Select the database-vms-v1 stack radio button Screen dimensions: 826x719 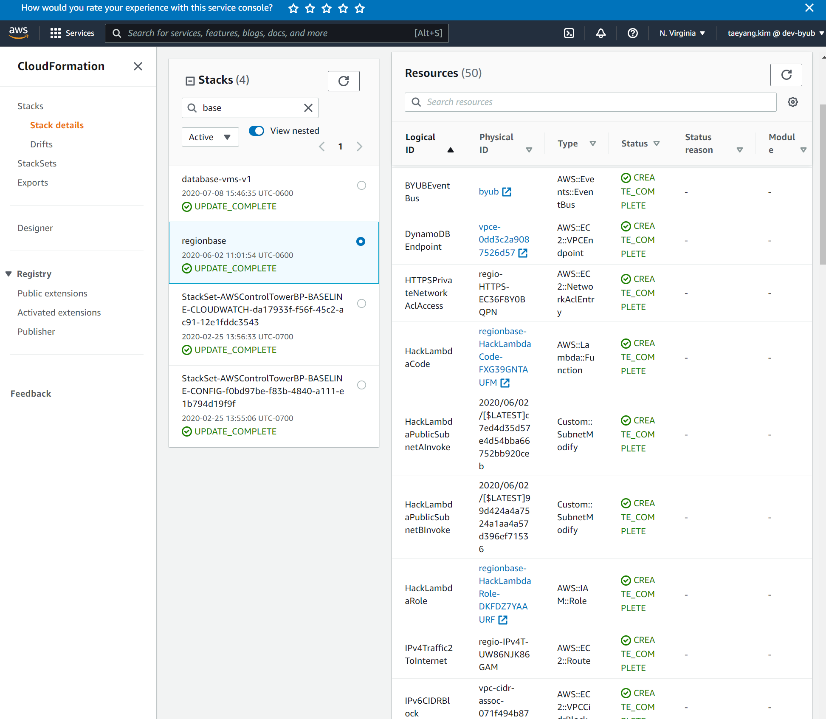click(x=361, y=185)
